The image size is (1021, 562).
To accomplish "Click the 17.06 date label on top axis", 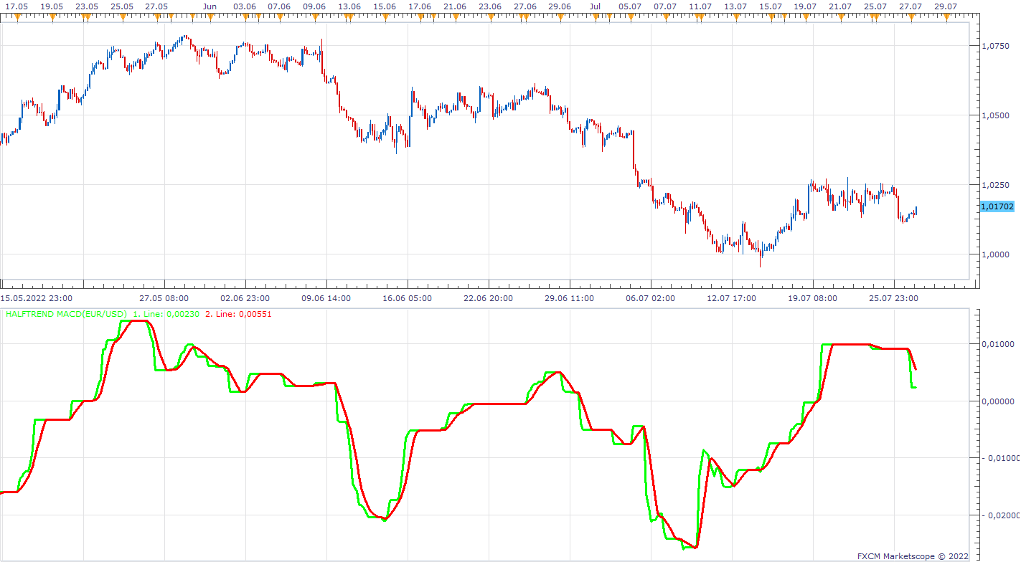I will (x=420, y=6).
